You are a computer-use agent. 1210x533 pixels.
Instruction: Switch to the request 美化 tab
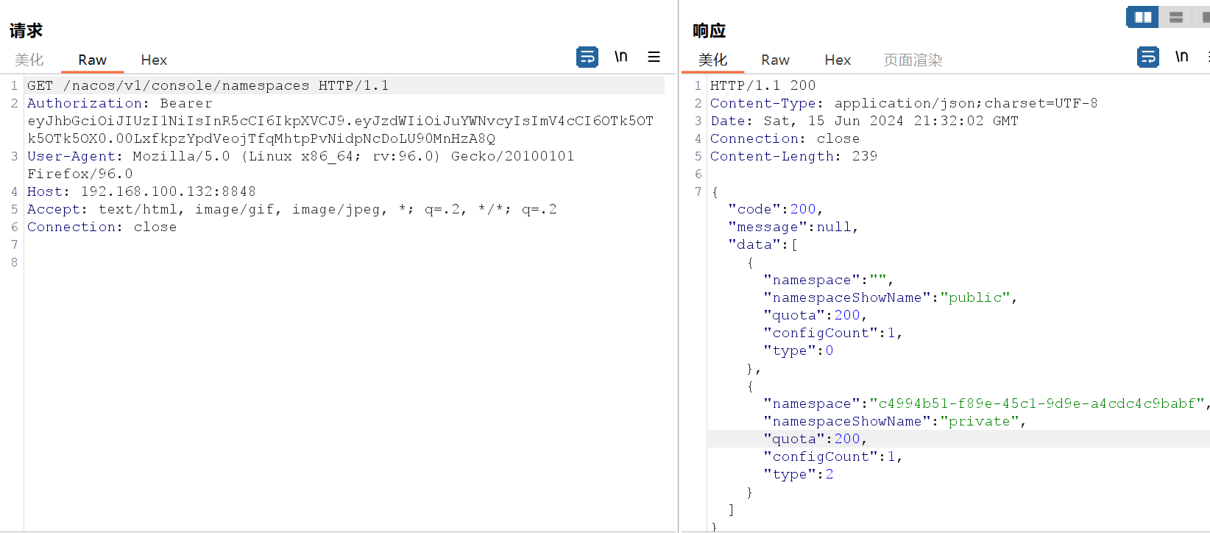(x=29, y=60)
